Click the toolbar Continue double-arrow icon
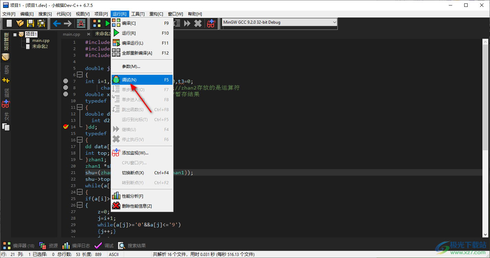This screenshot has height=258, width=490. click(187, 23)
